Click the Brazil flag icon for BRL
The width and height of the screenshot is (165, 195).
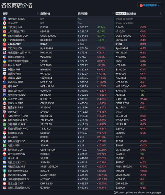click(x=4, y=40)
